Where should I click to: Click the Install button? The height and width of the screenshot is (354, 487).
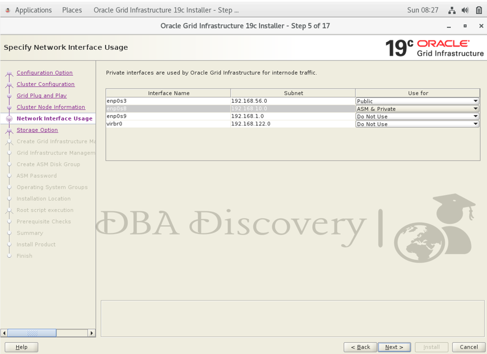431,347
